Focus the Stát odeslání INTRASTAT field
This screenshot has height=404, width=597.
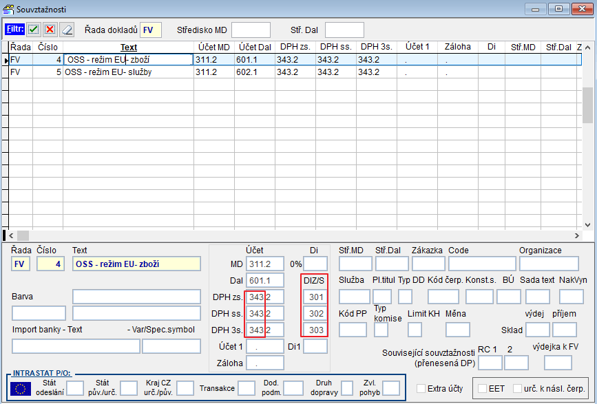point(75,388)
